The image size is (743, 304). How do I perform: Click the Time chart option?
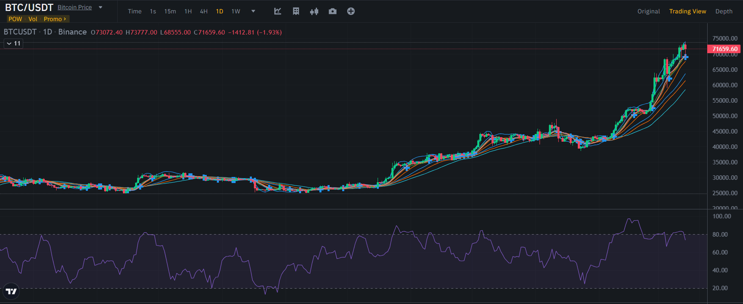[x=135, y=11]
